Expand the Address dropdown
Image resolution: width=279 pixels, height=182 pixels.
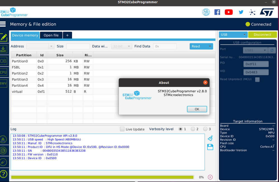coord(51,46)
